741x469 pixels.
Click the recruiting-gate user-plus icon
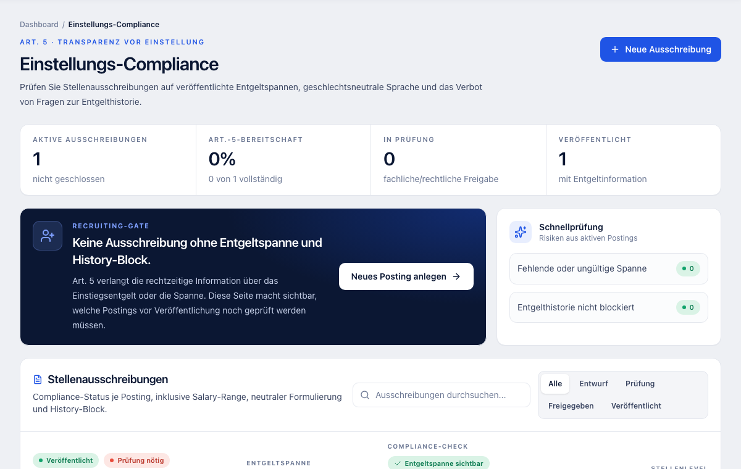(x=48, y=236)
